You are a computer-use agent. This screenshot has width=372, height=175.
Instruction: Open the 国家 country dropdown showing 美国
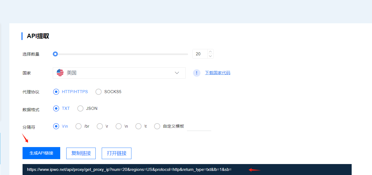point(119,73)
